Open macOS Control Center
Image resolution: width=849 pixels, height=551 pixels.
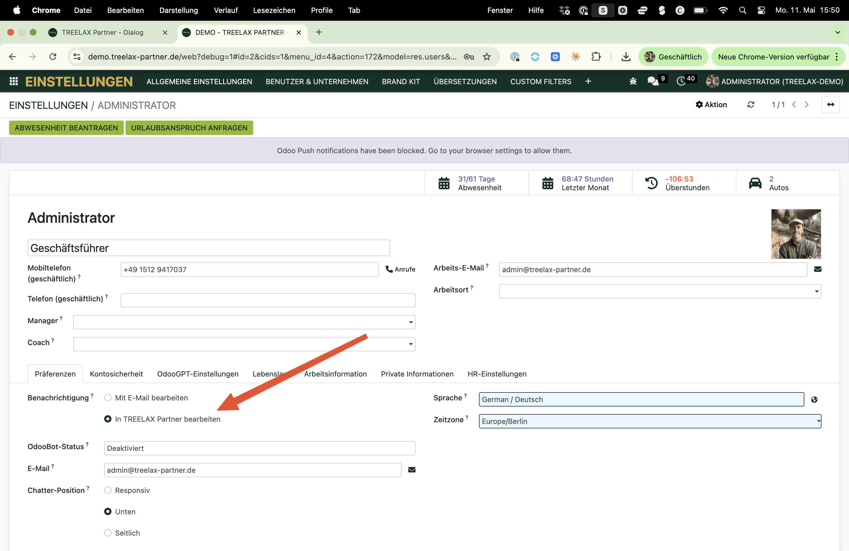(x=761, y=10)
